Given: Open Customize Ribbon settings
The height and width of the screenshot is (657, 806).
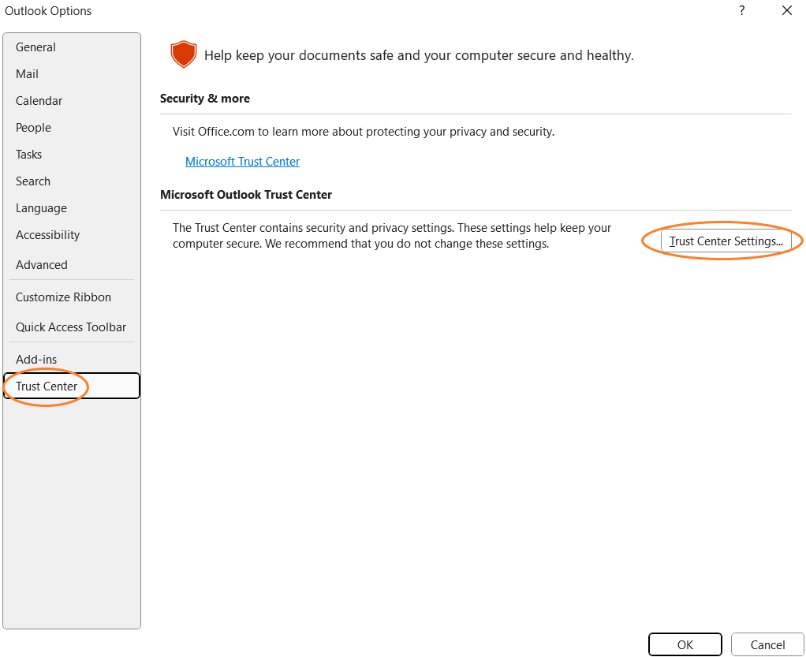Looking at the screenshot, I should 63,297.
